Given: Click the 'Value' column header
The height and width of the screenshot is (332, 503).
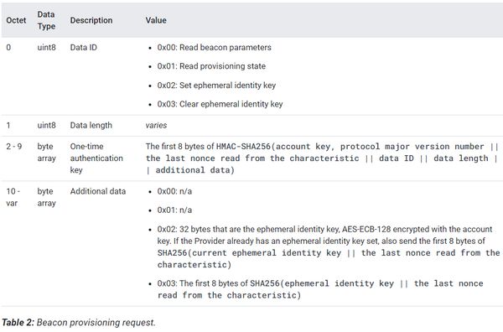Looking at the screenshot, I should pos(156,20).
